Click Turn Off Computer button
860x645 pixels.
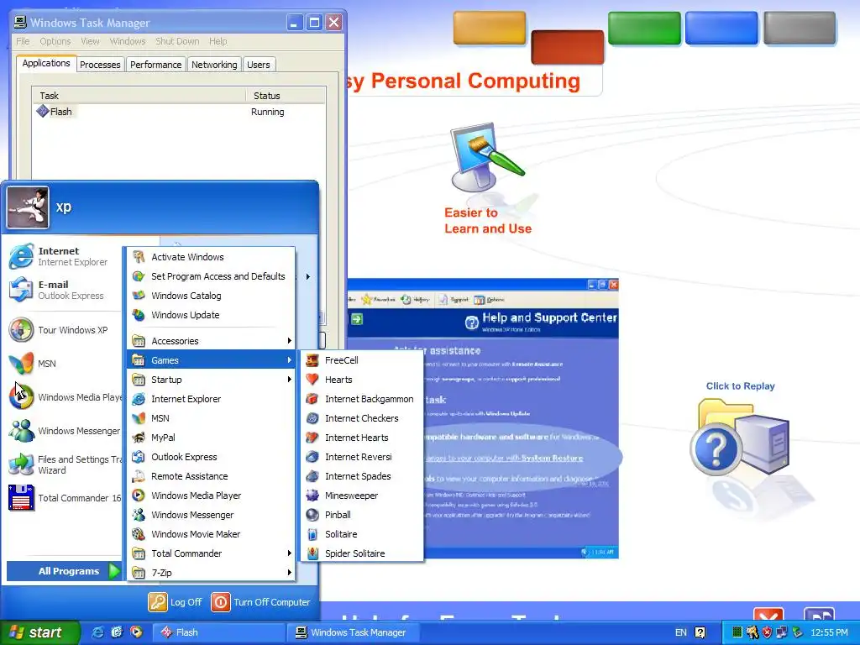pos(261,602)
